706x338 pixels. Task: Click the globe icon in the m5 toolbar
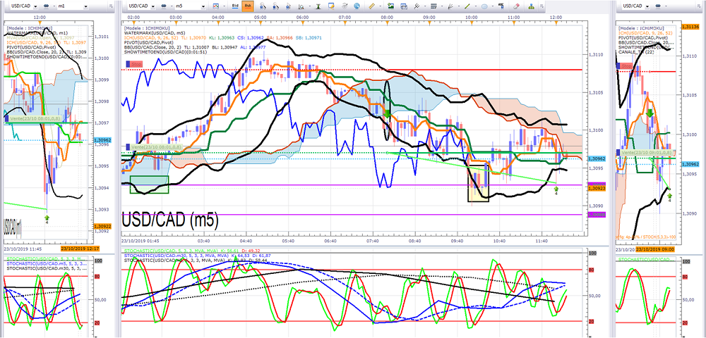tap(357, 6)
